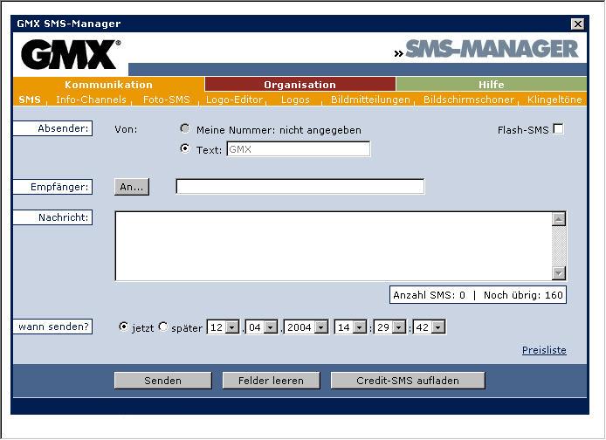Screen dimensions: 606x440
Task: Open Bildmitteilungen section
Action: click(x=370, y=100)
